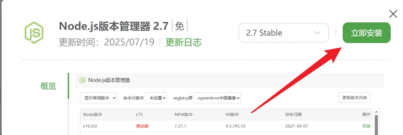403x135 pixels.
Task: Open the registry源 npmmirror中国镜像 dropdown
Action: pos(217,98)
